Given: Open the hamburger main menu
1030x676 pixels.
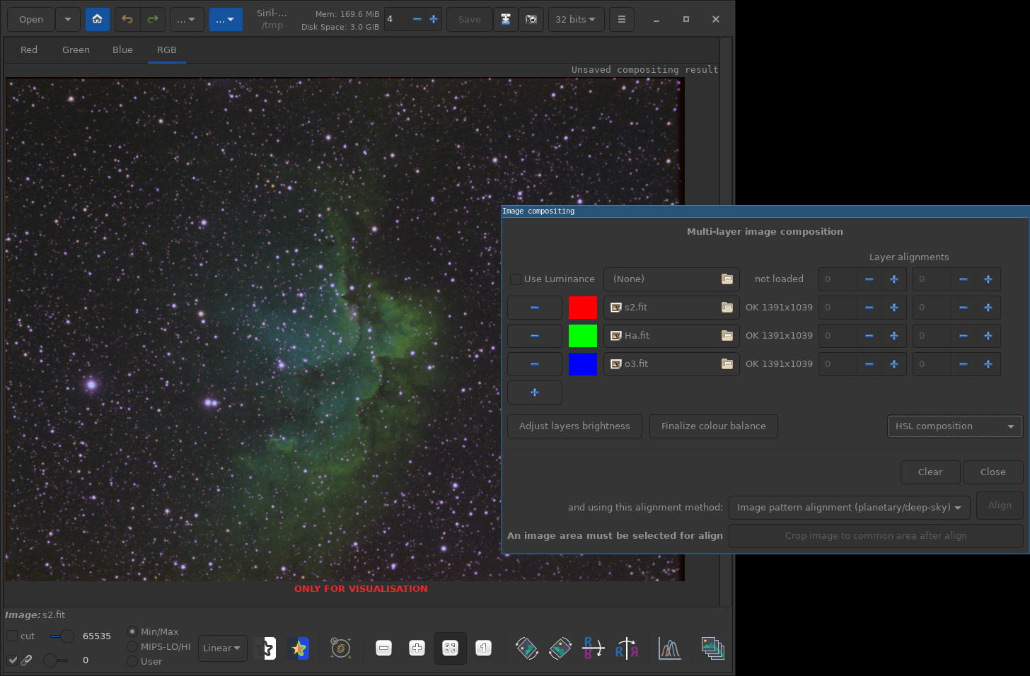Looking at the screenshot, I should pos(622,19).
